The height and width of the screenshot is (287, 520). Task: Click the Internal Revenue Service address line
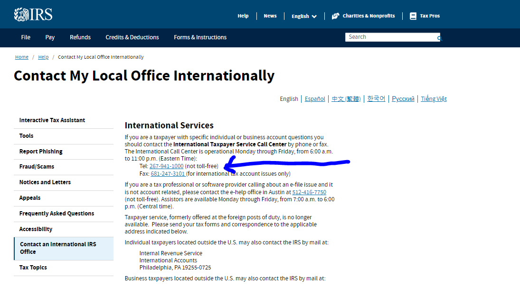[171, 253]
